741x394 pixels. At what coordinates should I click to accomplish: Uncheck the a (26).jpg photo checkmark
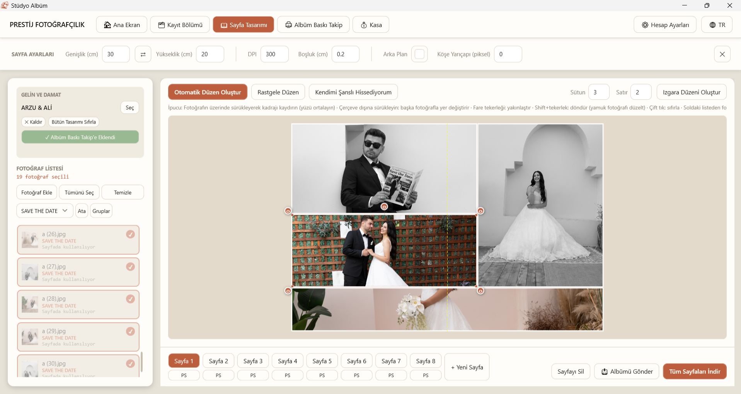pos(131,234)
